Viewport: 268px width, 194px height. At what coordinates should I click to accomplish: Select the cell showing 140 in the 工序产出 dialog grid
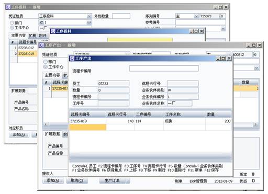[x=120, y=121]
